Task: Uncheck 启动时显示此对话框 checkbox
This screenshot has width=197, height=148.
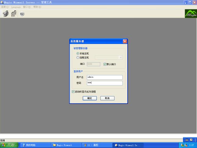Action: pyautogui.click(x=73, y=92)
